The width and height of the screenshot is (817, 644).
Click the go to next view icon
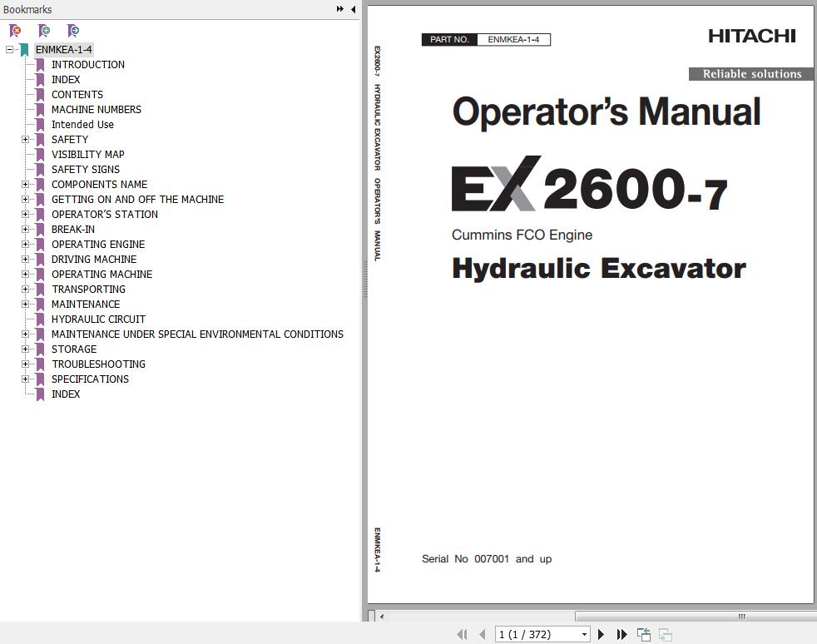pyautogui.click(x=666, y=634)
